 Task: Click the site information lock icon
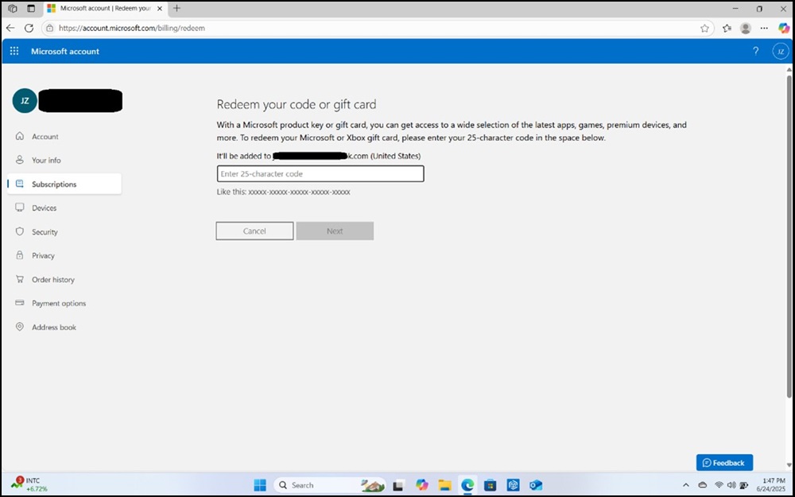[x=48, y=28]
